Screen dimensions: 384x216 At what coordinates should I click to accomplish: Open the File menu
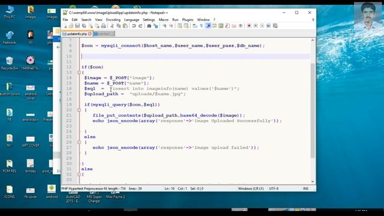65,20
